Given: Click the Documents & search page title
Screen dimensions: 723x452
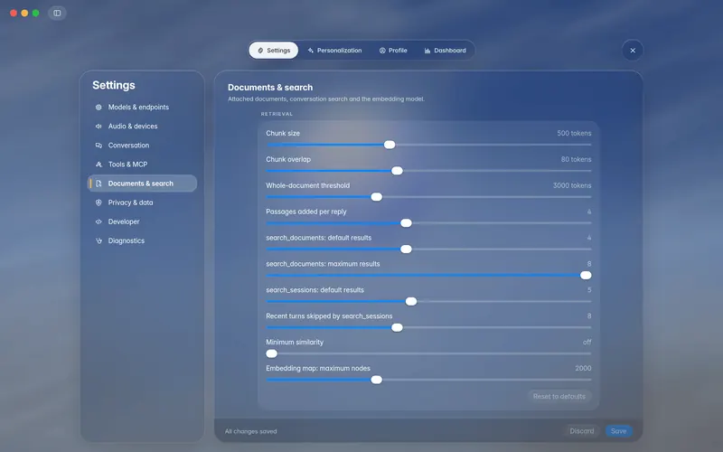Looking at the screenshot, I should (x=270, y=87).
